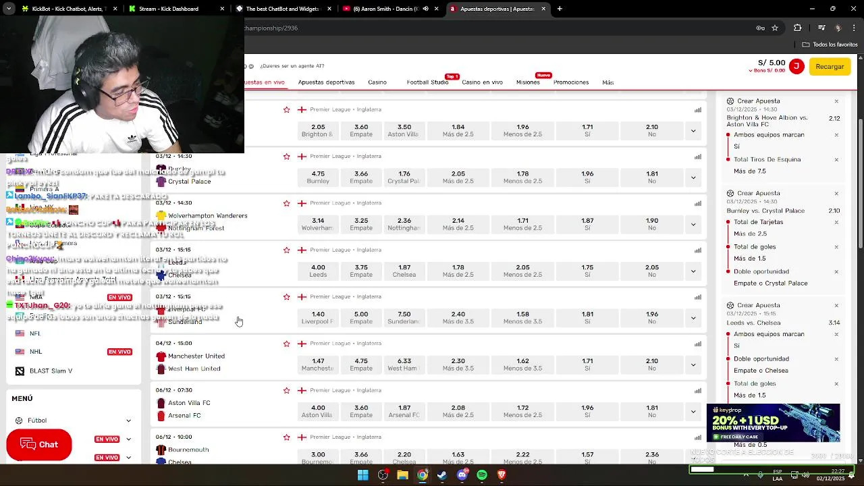This screenshot has height=486, width=864.
Task: Expand more markets for Manchester United match
Action: point(693,364)
